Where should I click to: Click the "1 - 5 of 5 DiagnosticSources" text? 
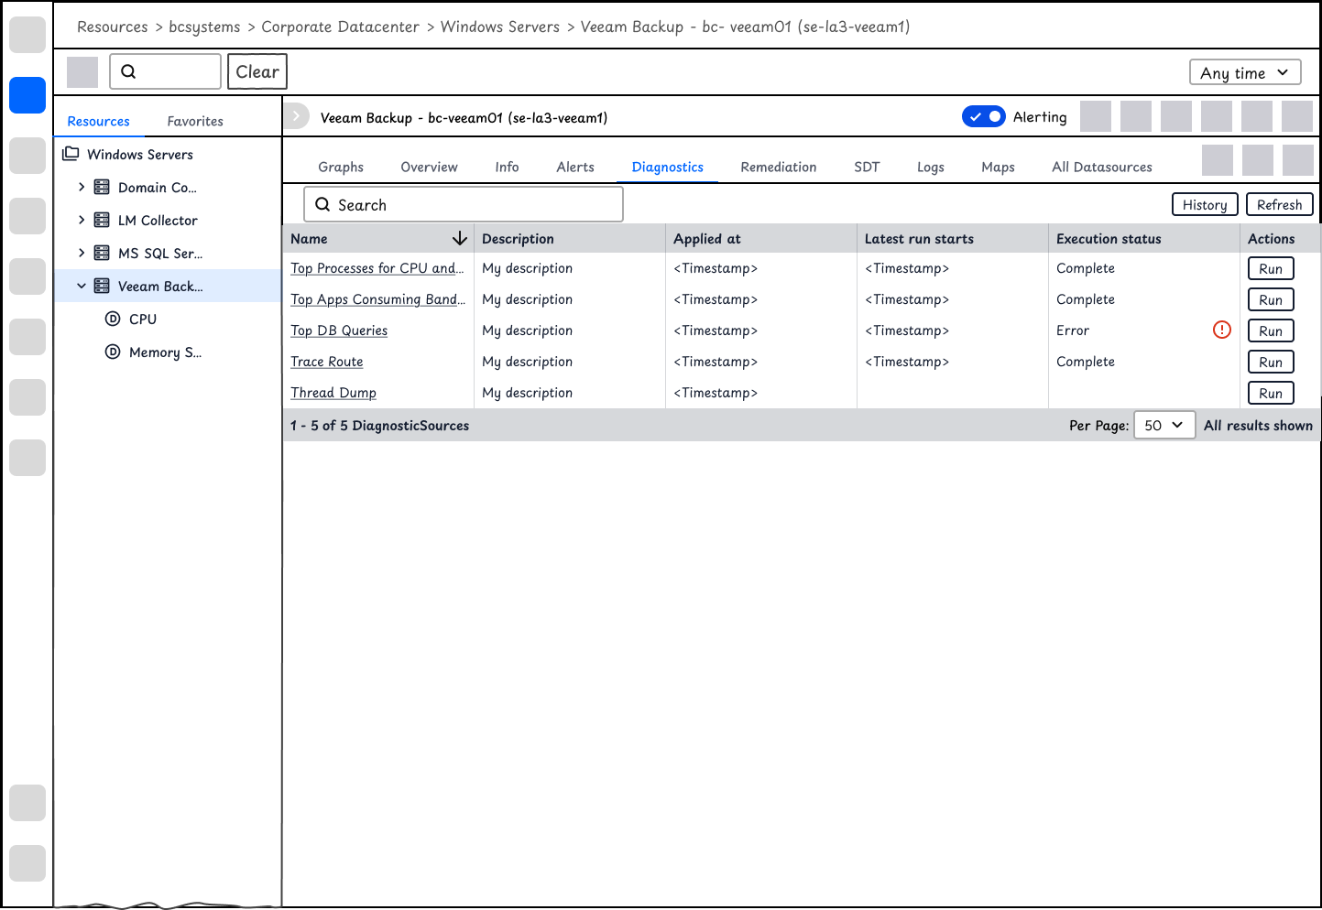click(x=379, y=426)
